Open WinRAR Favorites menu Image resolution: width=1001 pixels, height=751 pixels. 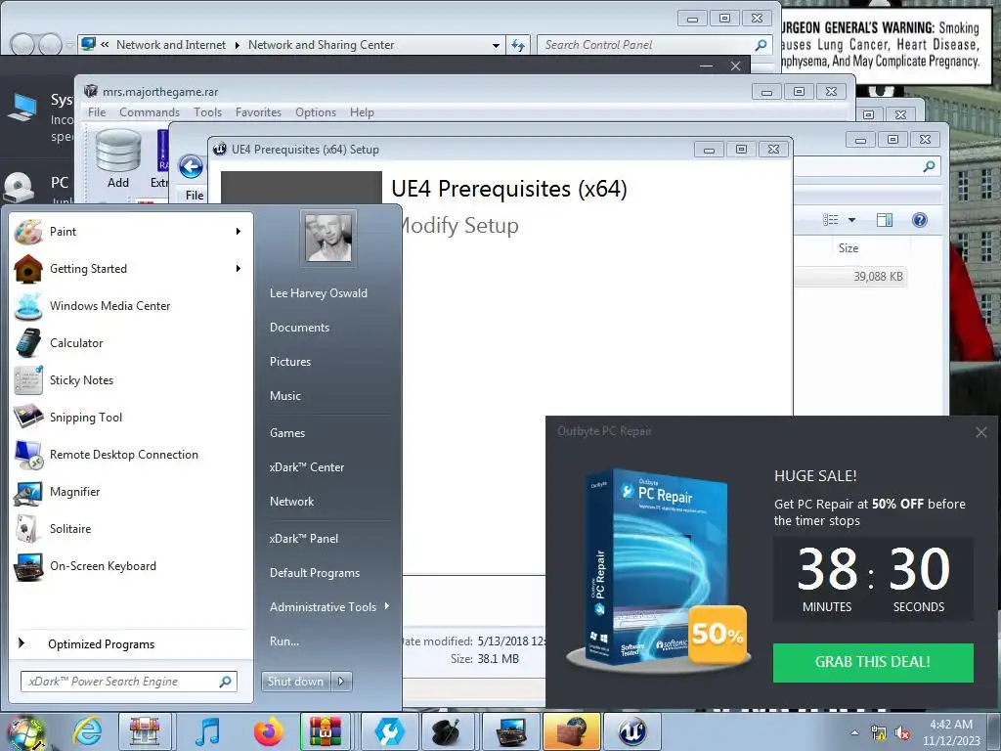[258, 112]
